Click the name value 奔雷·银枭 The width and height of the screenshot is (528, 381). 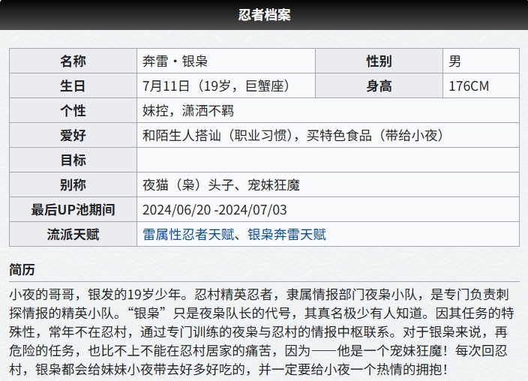175,61
